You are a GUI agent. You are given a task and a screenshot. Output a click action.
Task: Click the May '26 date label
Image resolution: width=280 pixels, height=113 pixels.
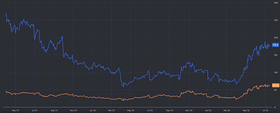coord(246,110)
